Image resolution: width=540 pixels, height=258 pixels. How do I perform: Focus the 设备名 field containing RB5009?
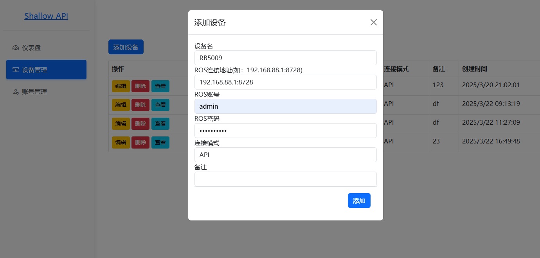point(286,58)
